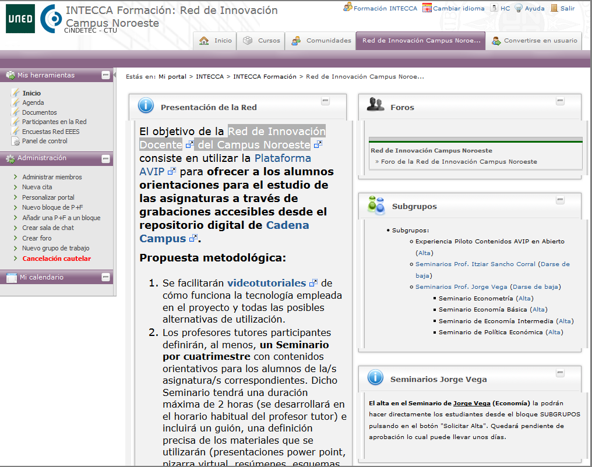592x467 pixels.
Task: Click the Foros people silhouette icon
Action: click(x=375, y=104)
